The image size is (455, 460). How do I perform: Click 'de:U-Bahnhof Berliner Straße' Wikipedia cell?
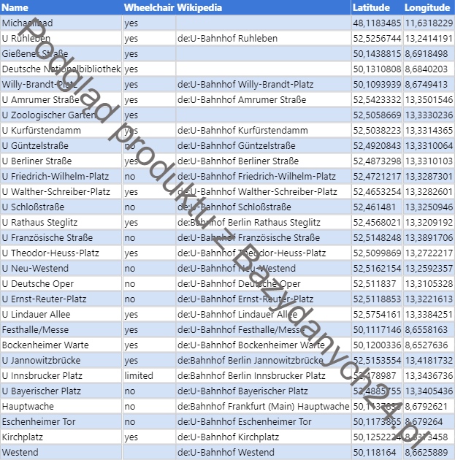coord(263,161)
